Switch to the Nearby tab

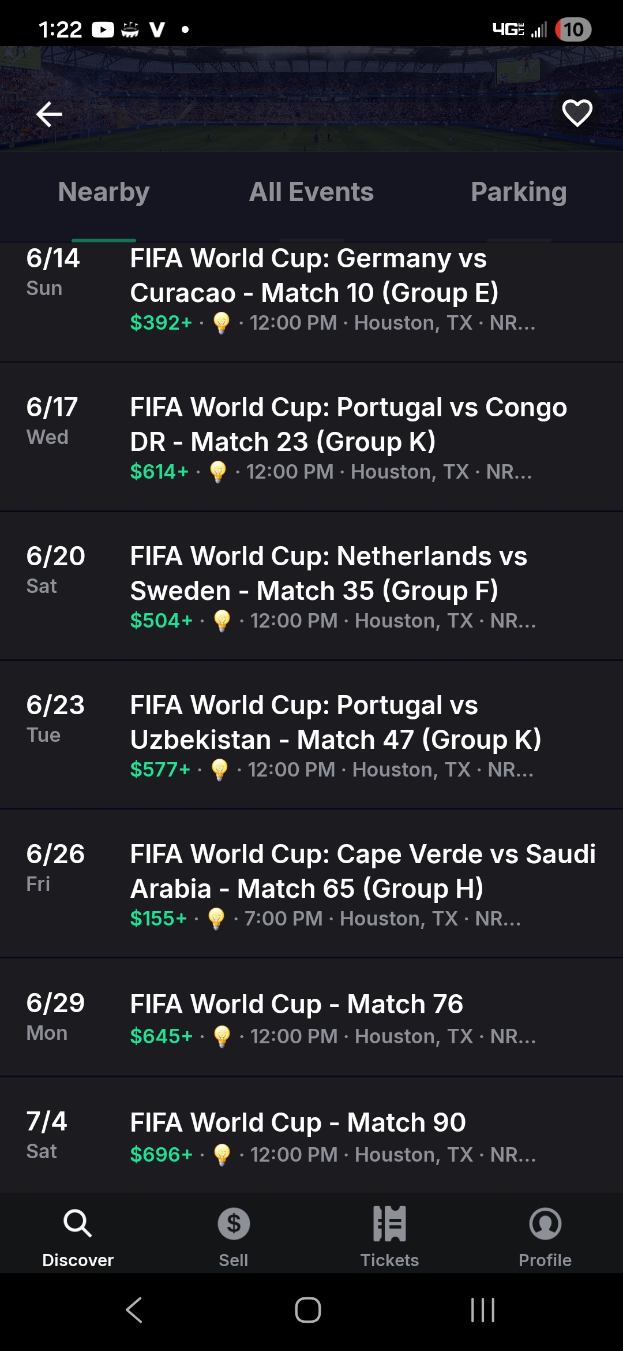tap(104, 192)
